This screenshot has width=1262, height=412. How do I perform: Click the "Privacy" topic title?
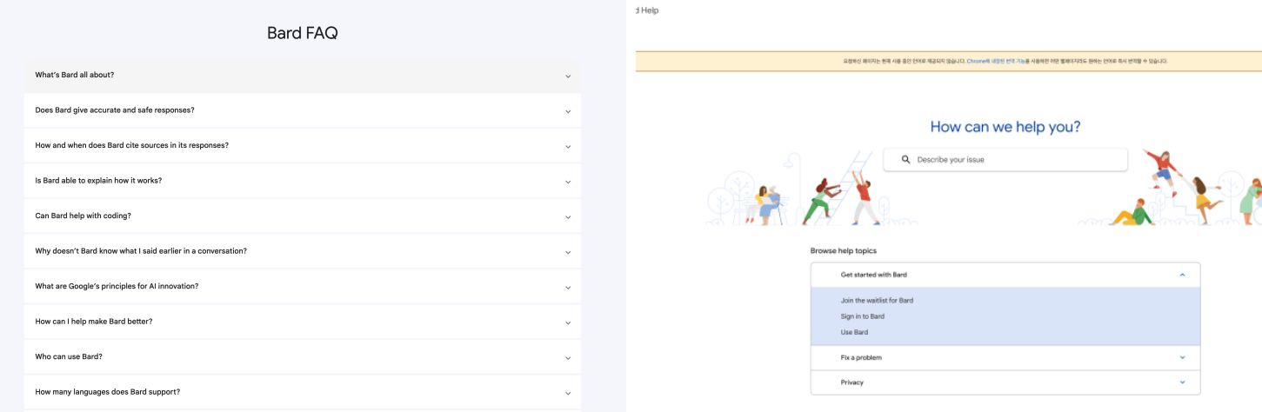click(852, 382)
